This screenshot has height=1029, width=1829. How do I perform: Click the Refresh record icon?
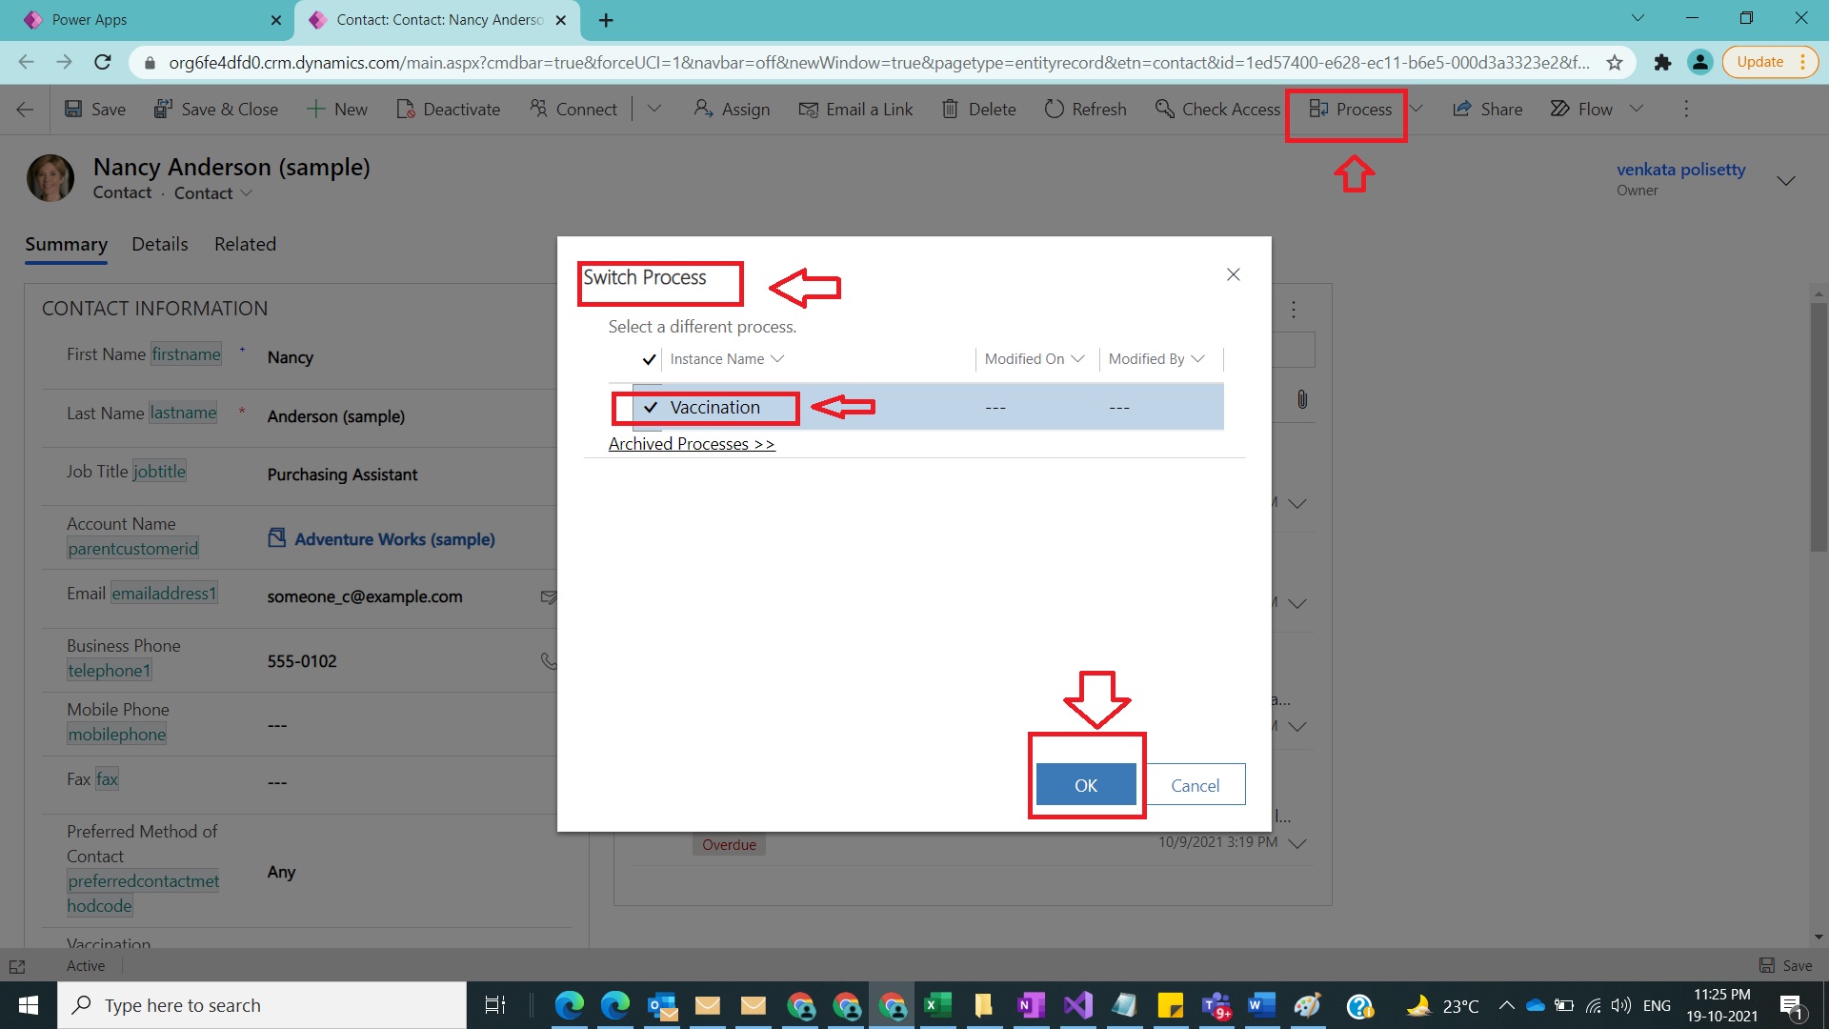pyautogui.click(x=1054, y=109)
